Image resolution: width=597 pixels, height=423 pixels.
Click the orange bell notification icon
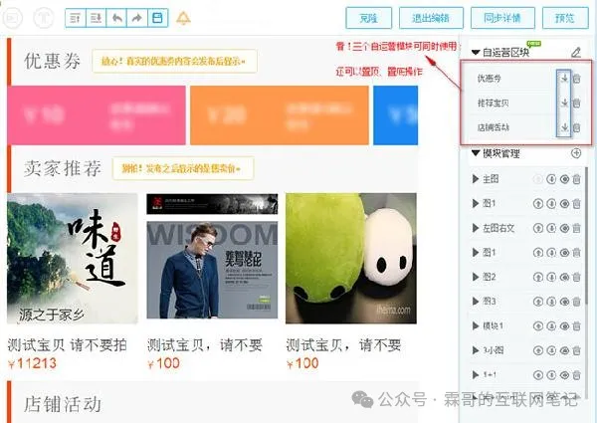click(x=183, y=18)
